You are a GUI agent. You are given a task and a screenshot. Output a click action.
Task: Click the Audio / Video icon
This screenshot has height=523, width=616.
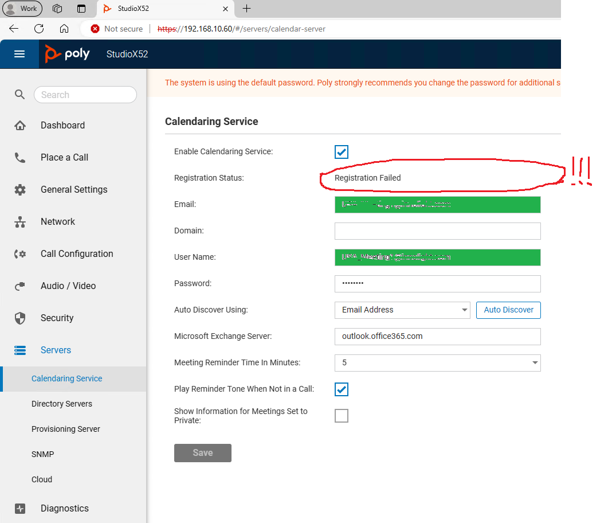click(x=20, y=286)
